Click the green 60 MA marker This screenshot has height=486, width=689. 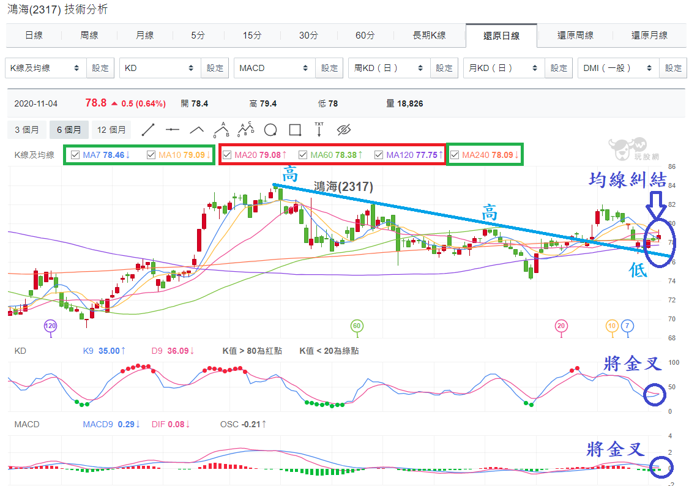(357, 326)
